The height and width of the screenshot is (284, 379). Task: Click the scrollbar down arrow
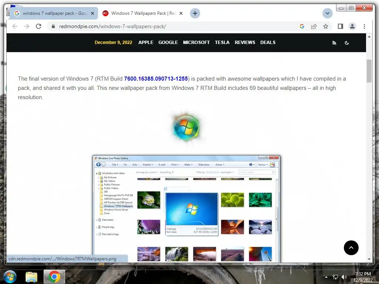[x=369, y=259]
